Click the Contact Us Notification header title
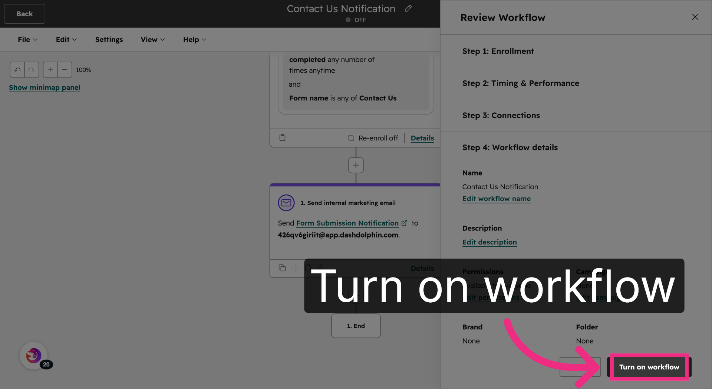 (341, 9)
